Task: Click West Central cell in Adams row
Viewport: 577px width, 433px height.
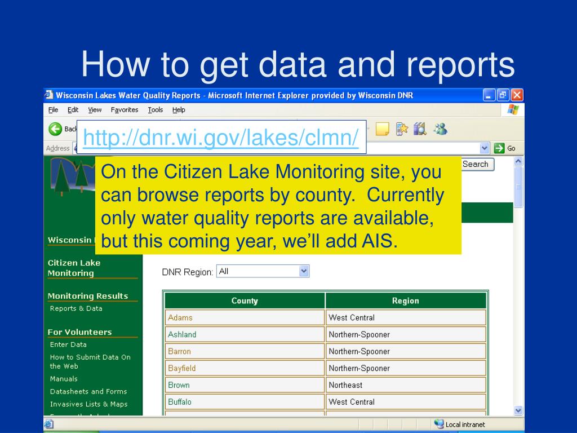Action: 406,317
